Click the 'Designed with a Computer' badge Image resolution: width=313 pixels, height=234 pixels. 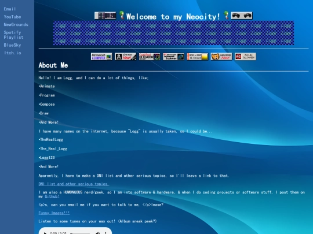(101, 57)
